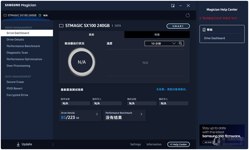Screen dimensions: 249x150
Task: Open Over Provisioning in sidebar
Action: click(x=18, y=66)
